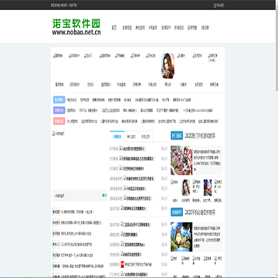Click the 诺宝软件园 site logo
Image resolution: width=278 pixels, height=278 pixels.
76,27
